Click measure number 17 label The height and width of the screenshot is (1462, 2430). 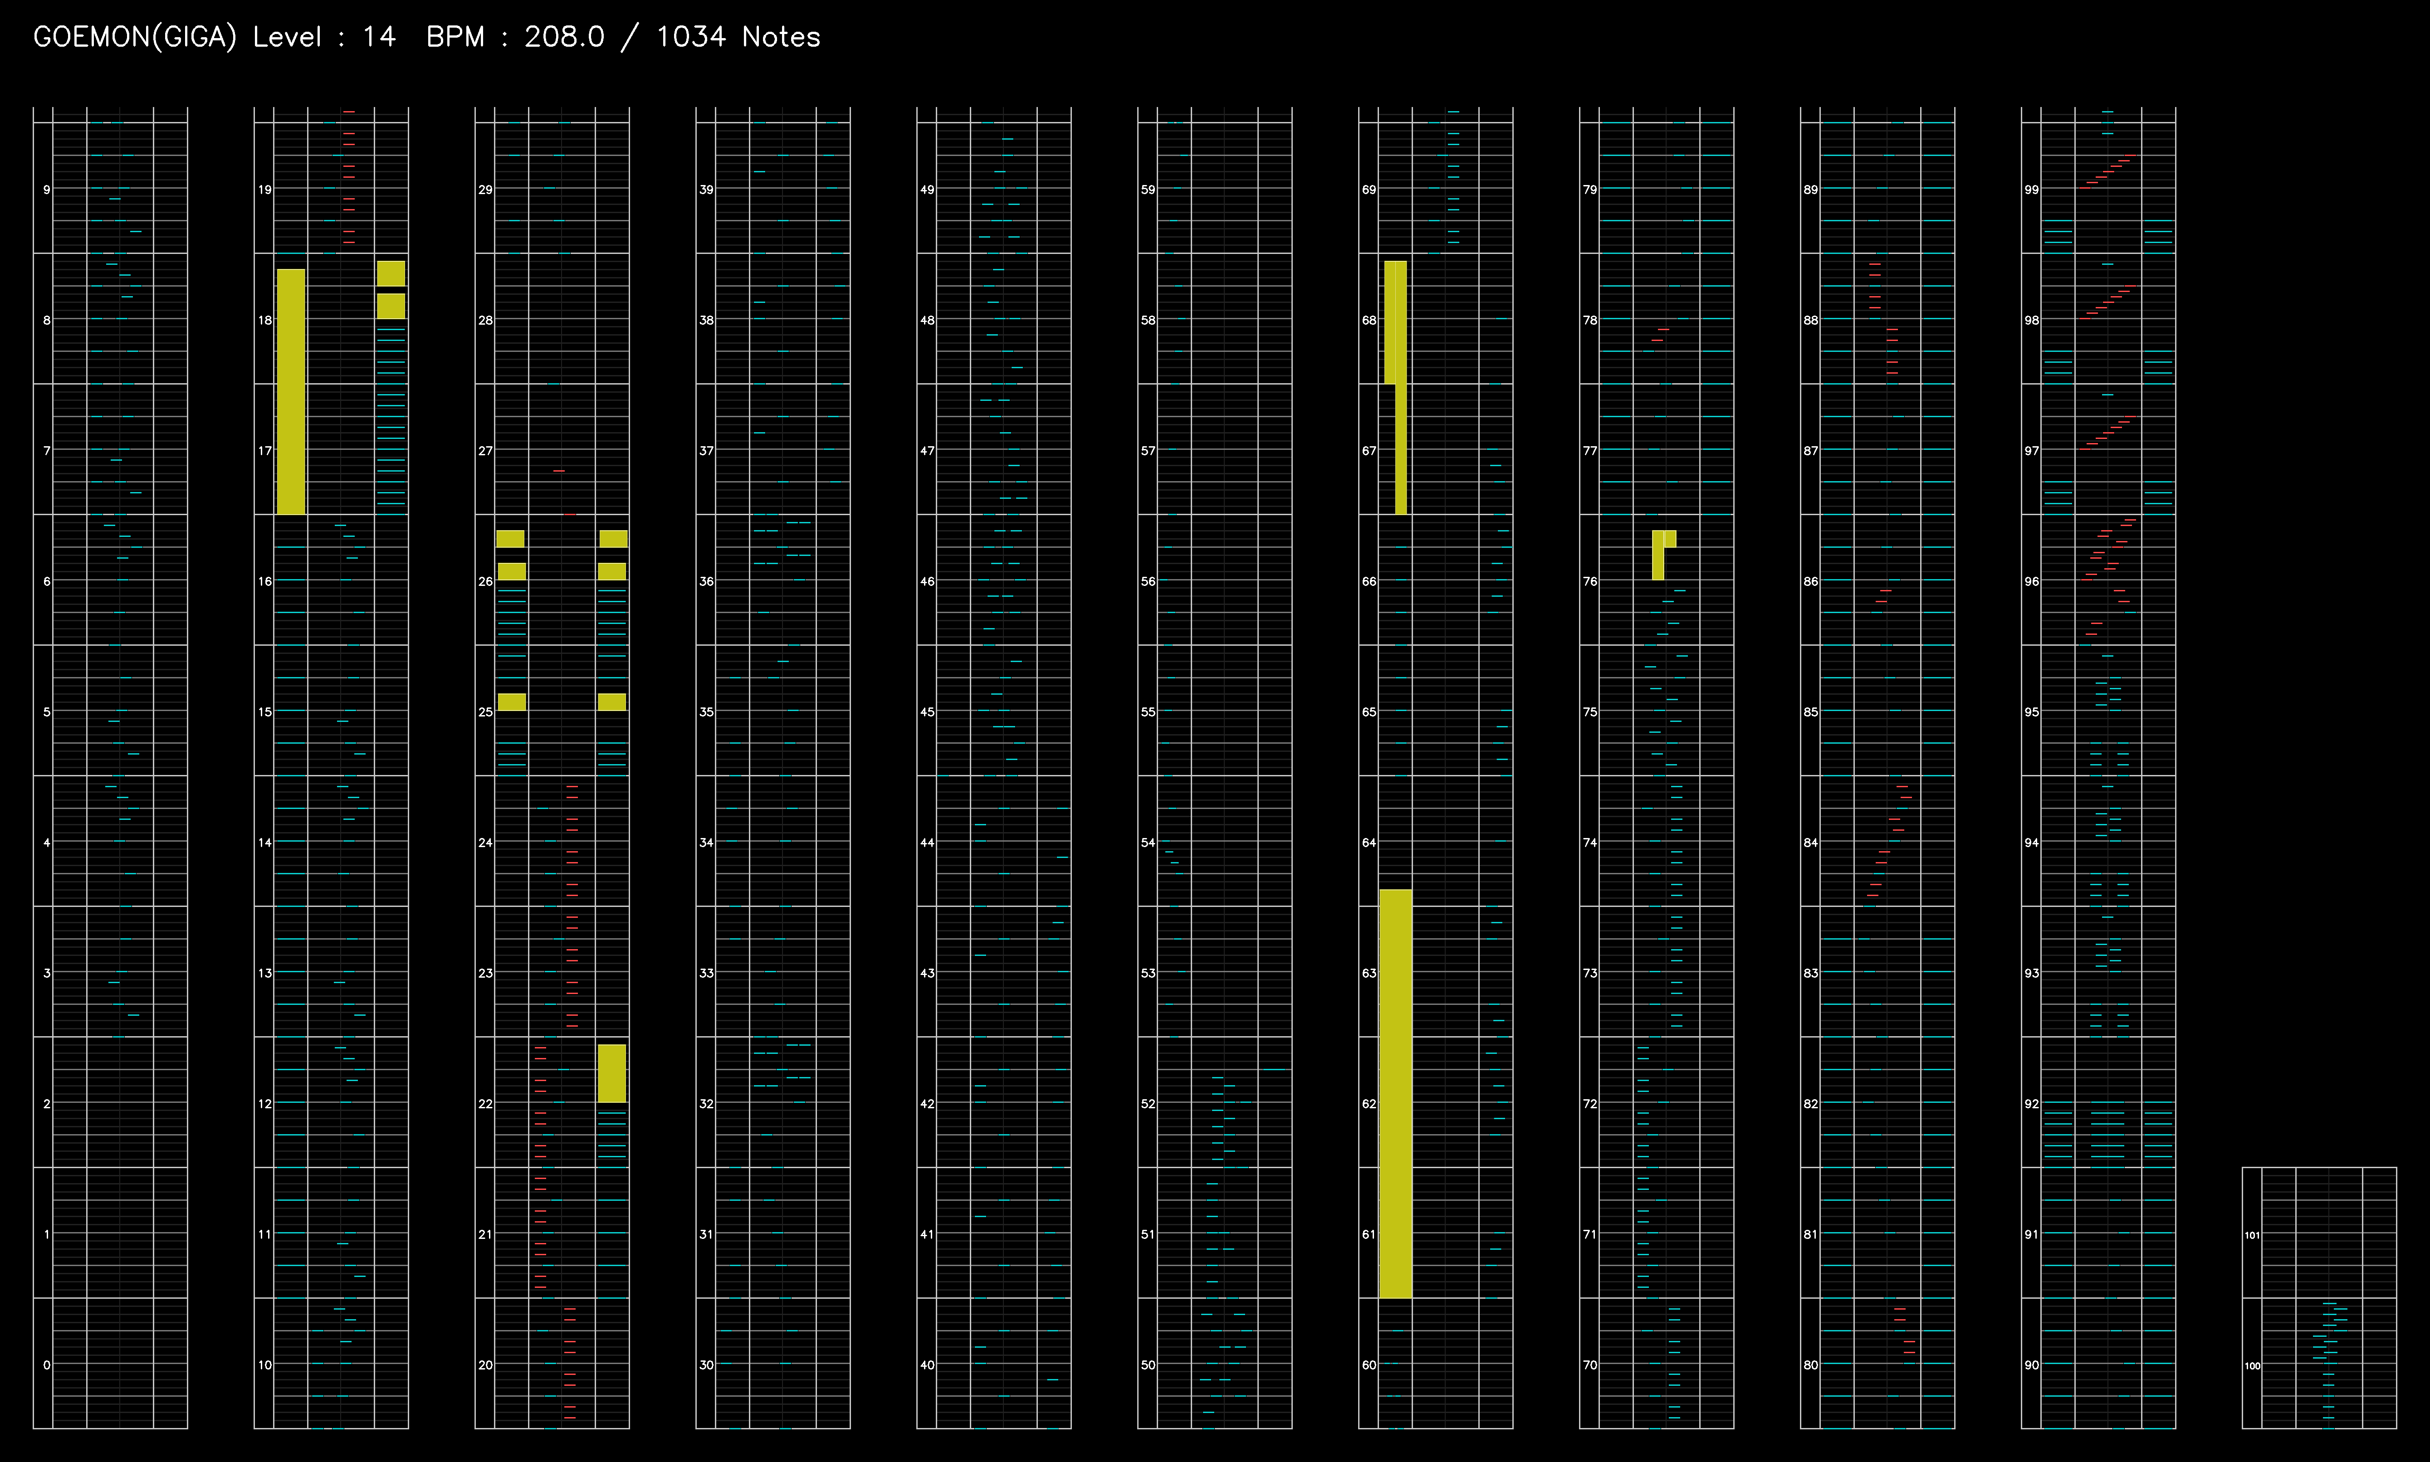coord(264,450)
